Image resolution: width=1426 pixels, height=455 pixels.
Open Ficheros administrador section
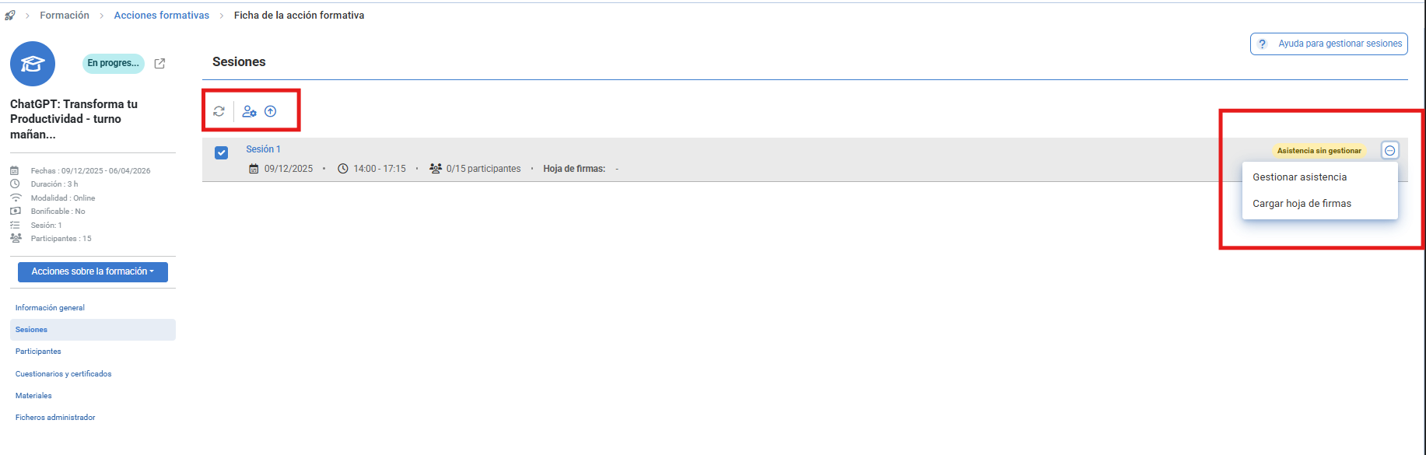55,418
